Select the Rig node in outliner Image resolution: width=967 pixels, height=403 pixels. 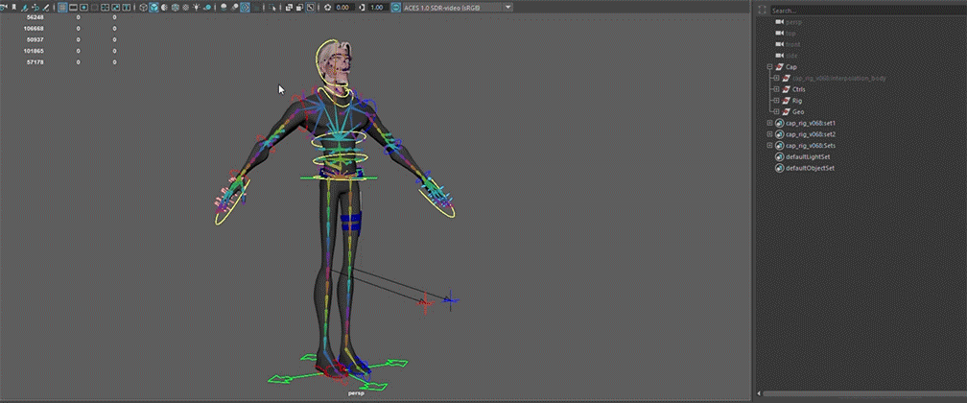[798, 101]
